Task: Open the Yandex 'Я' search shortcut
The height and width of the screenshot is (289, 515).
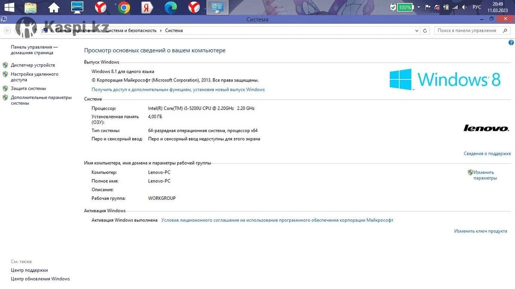Action: point(148,7)
